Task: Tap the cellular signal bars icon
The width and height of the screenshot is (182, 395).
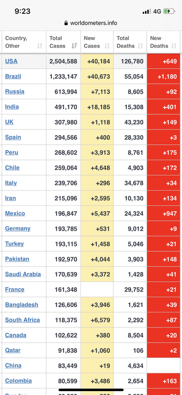Action: tap(147, 11)
